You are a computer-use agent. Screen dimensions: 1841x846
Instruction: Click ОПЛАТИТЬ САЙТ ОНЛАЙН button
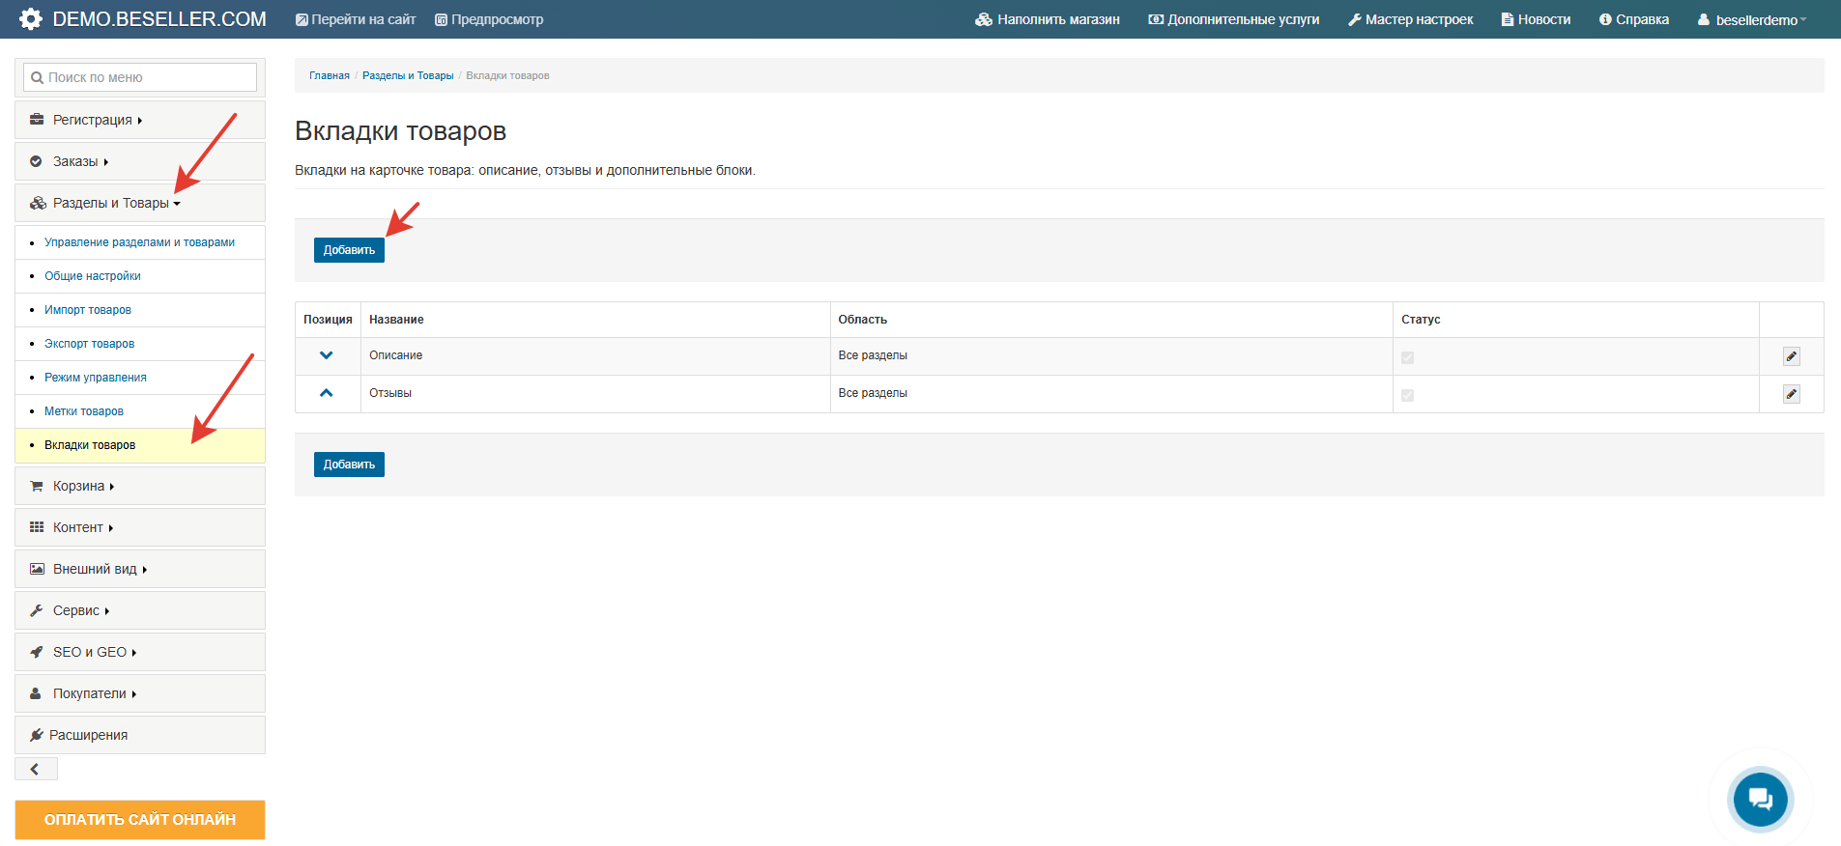140,820
